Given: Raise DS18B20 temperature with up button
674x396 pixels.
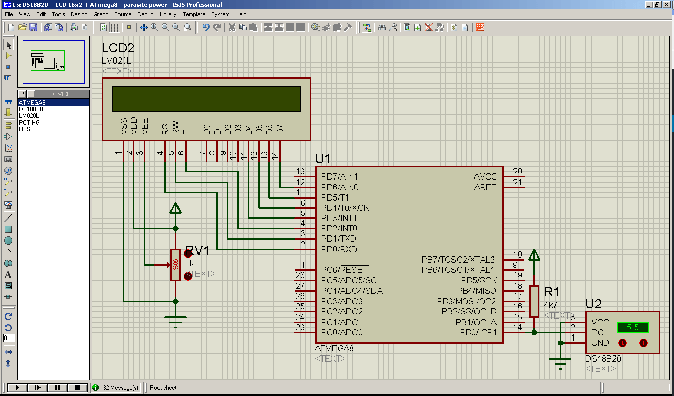Looking at the screenshot, I should 643,343.
